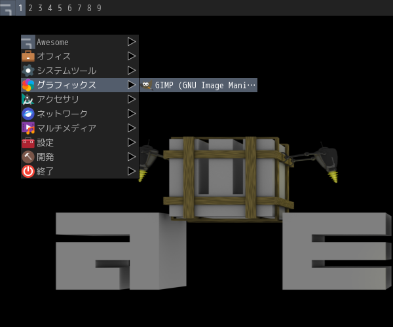Switch to workspace tag 4
This screenshot has width=393, height=327.
tap(50, 8)
